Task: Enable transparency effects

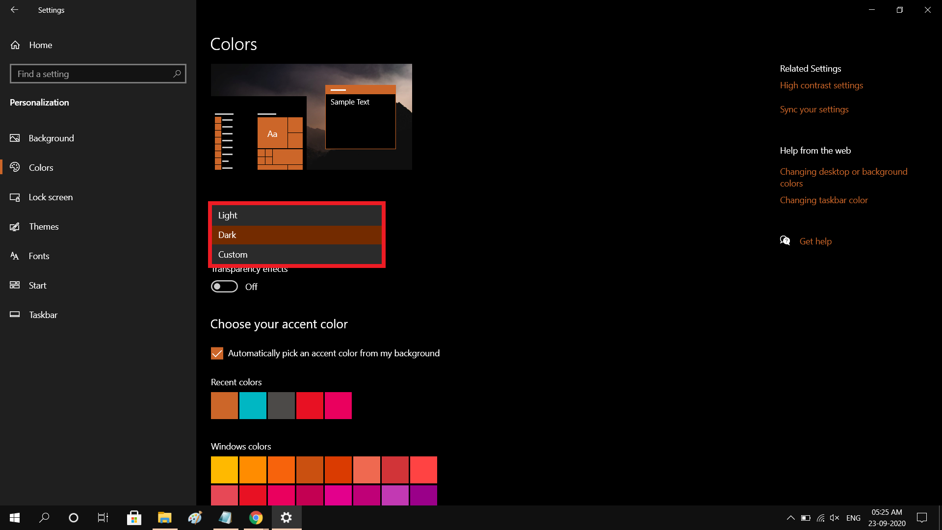Action: [x=224, y=286]
